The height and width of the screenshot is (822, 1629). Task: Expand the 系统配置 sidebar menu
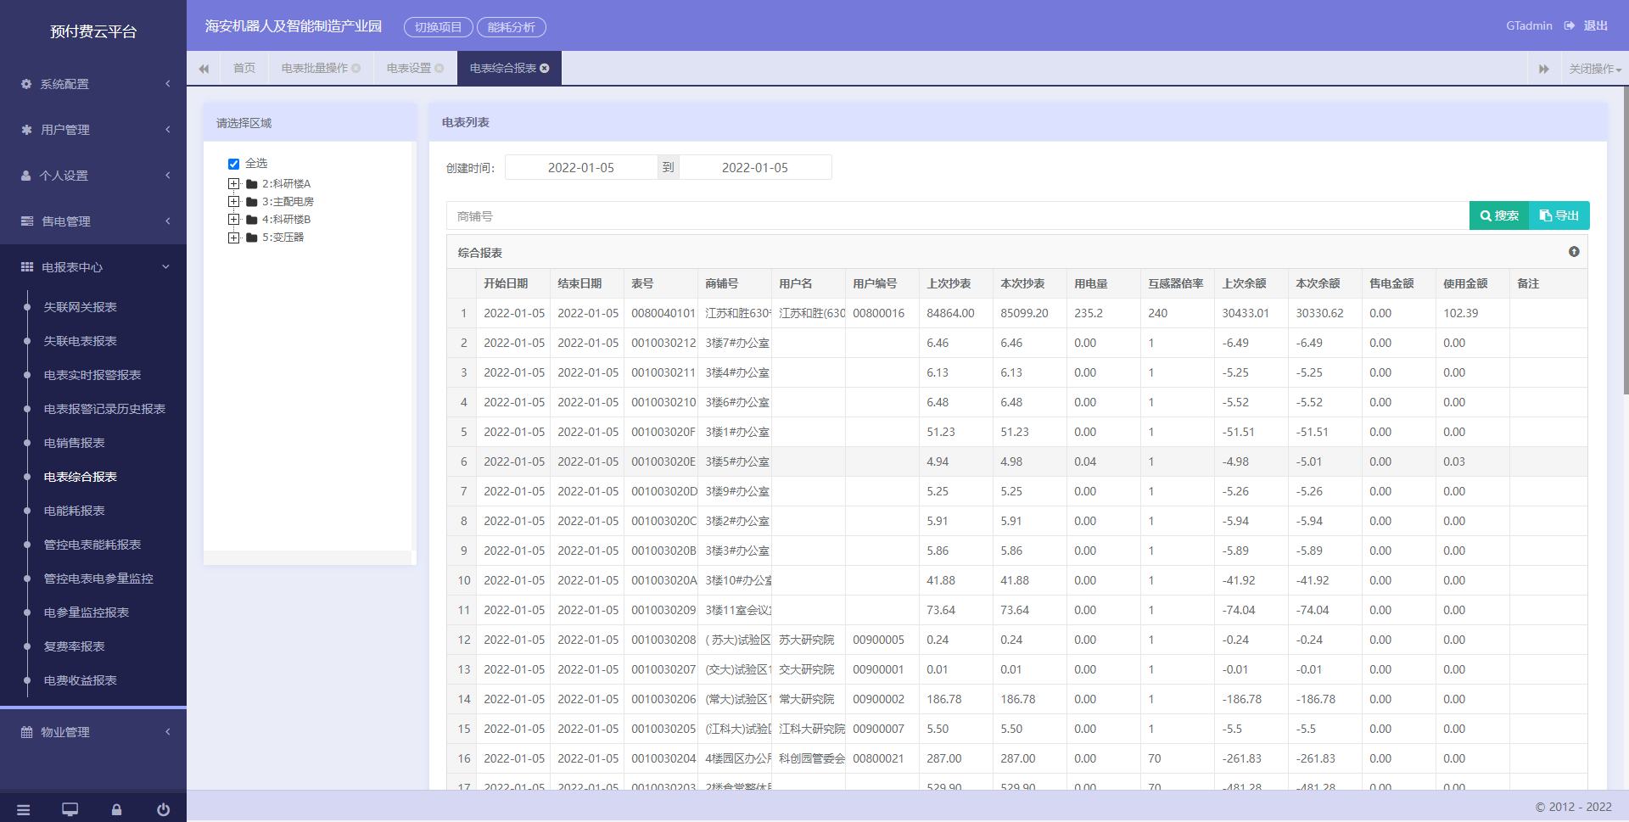[x=93, y=84]
